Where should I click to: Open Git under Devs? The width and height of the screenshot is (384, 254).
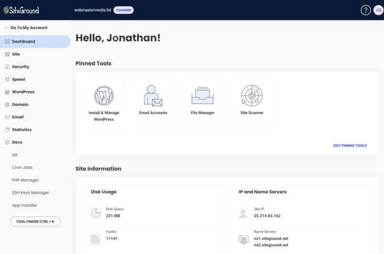15,155
